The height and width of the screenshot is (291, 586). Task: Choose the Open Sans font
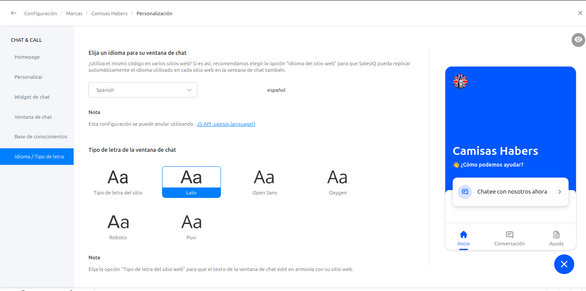(264, 182)
